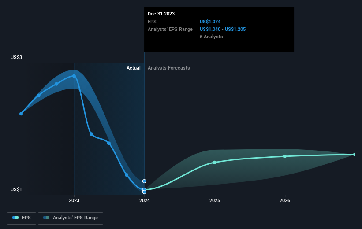Click the 2024 x-axis label
The image size is (362, 229).
pos(145,200)
